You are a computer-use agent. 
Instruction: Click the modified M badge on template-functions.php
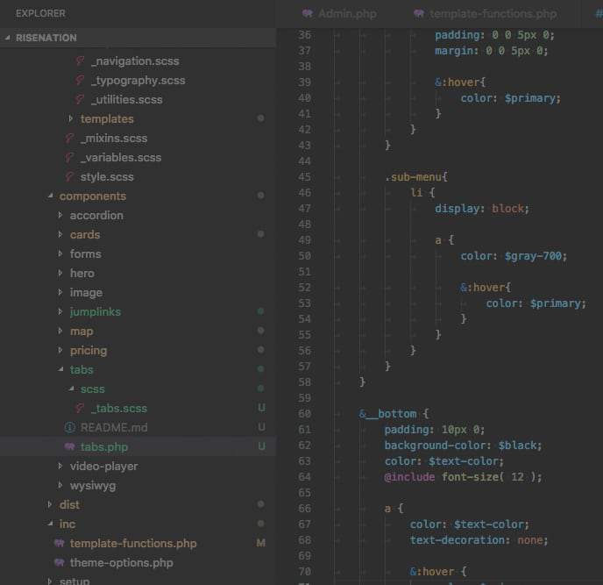260,543
